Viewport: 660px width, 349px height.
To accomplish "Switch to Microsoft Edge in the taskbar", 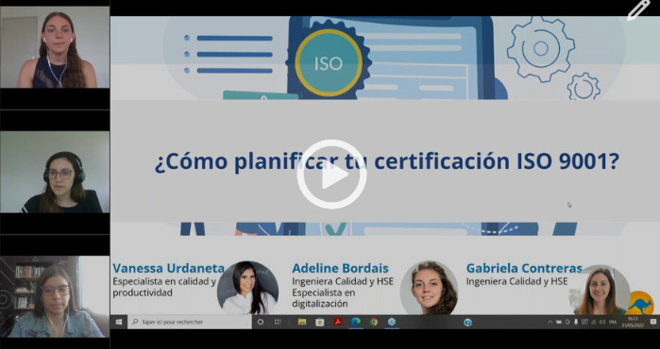I will [x=356, y=322].
